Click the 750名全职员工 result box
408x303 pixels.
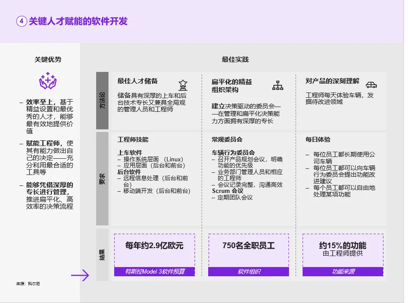249,250
